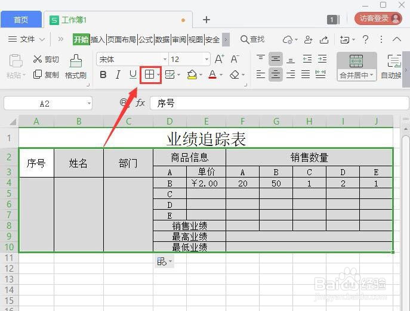Set top vertical alignment

(260, 59)
